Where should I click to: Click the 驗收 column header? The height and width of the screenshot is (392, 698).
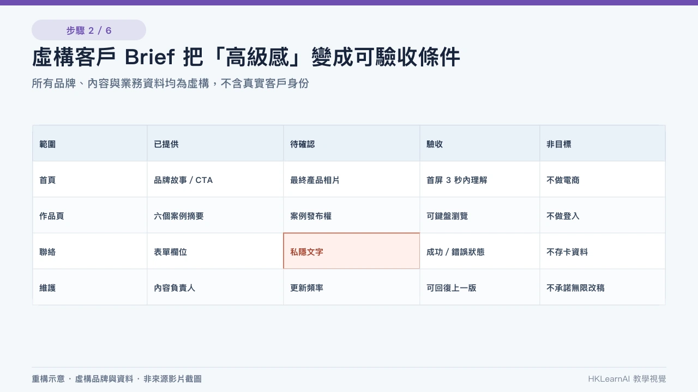(480, 144)
